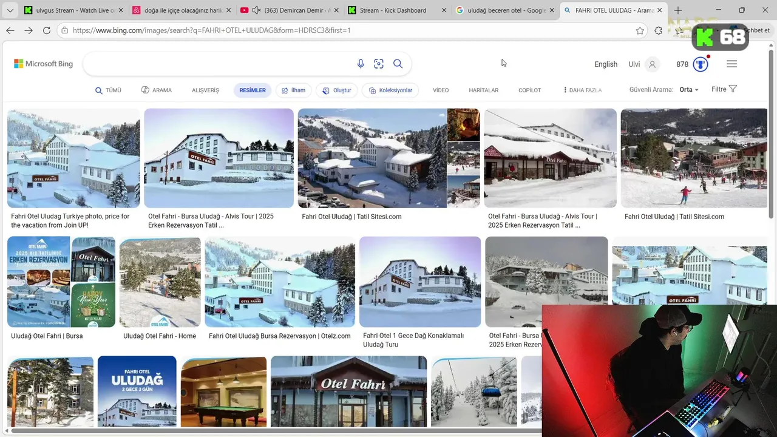The width and height of the screenshot is (777, 437).
Task: Select the ARAMA category
Action: tap(157, 90)
